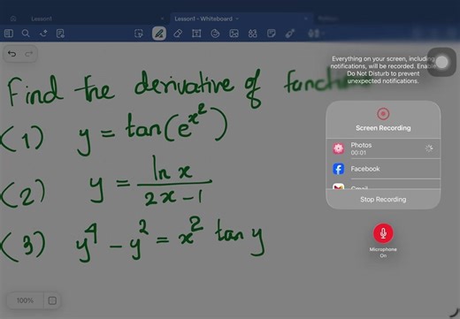Click the 100% zoom level indicator
460x319 pixels.
[25, 300]
